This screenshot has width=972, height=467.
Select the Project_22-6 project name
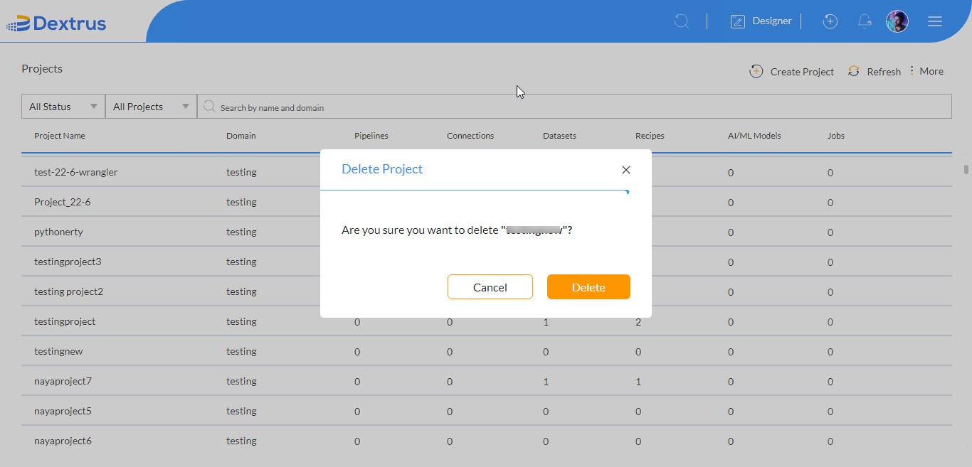coord(63,202)
